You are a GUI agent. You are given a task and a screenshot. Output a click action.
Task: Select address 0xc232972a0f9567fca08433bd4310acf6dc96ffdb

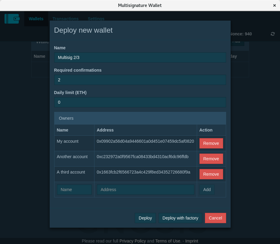pos(143,157)
